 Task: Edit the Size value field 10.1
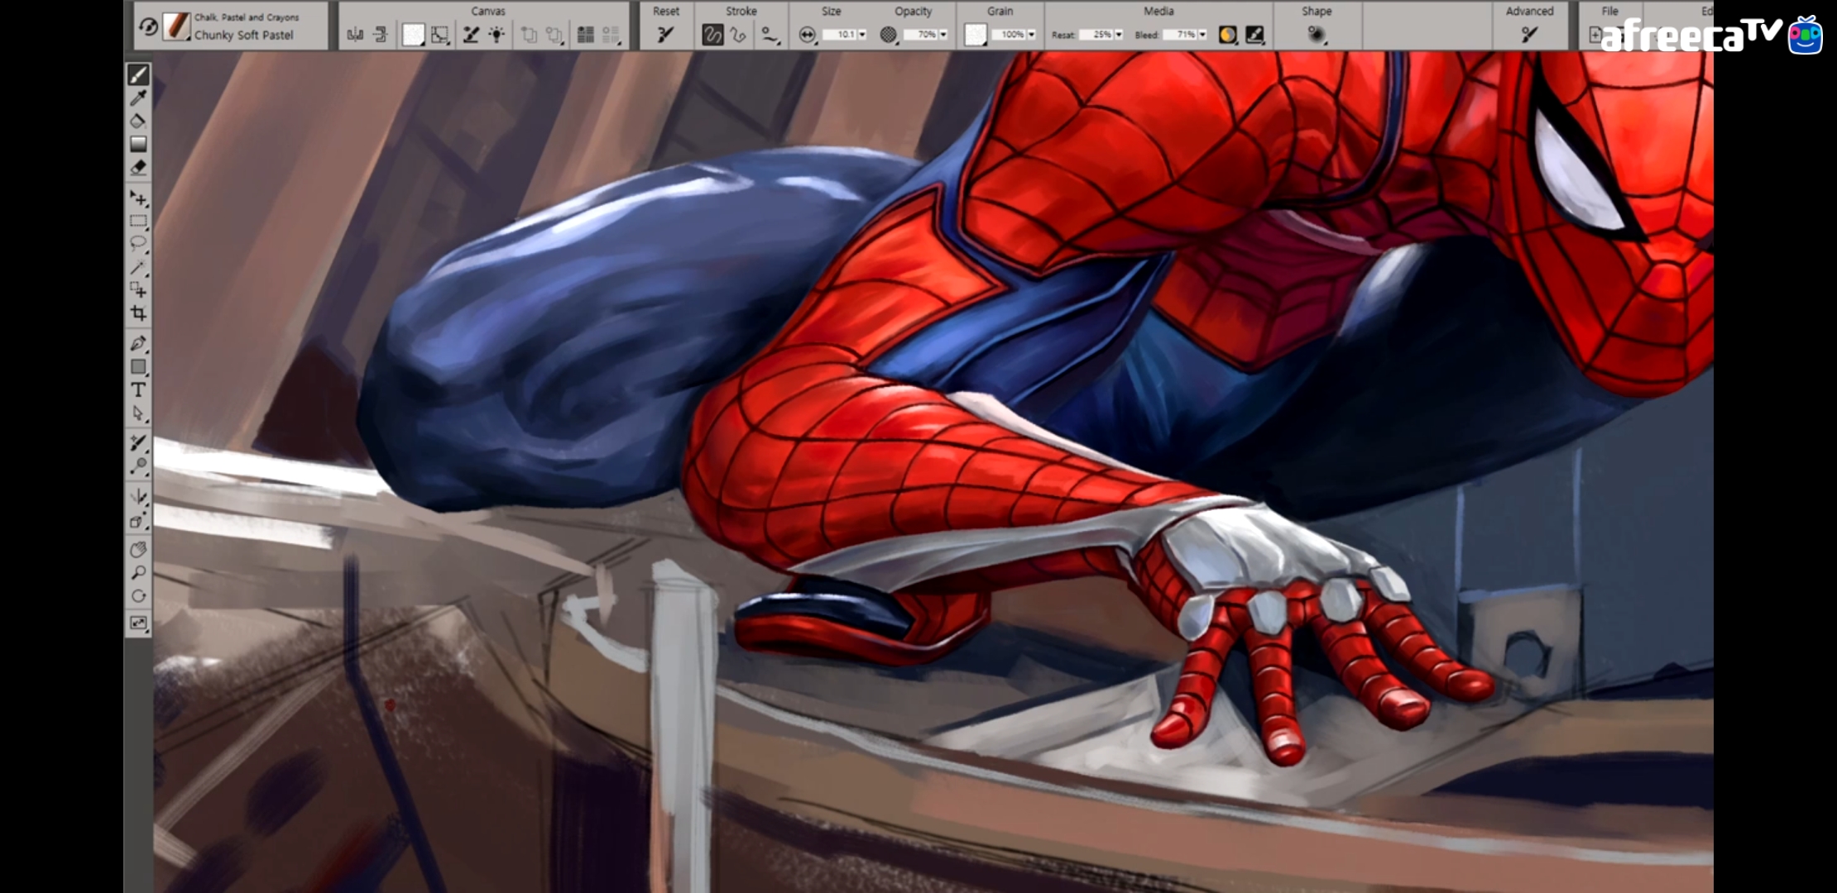coord(841,35)
